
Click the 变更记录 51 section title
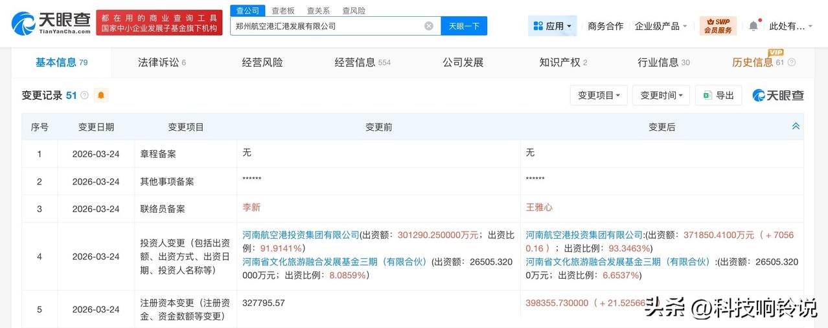pos(49,96)
